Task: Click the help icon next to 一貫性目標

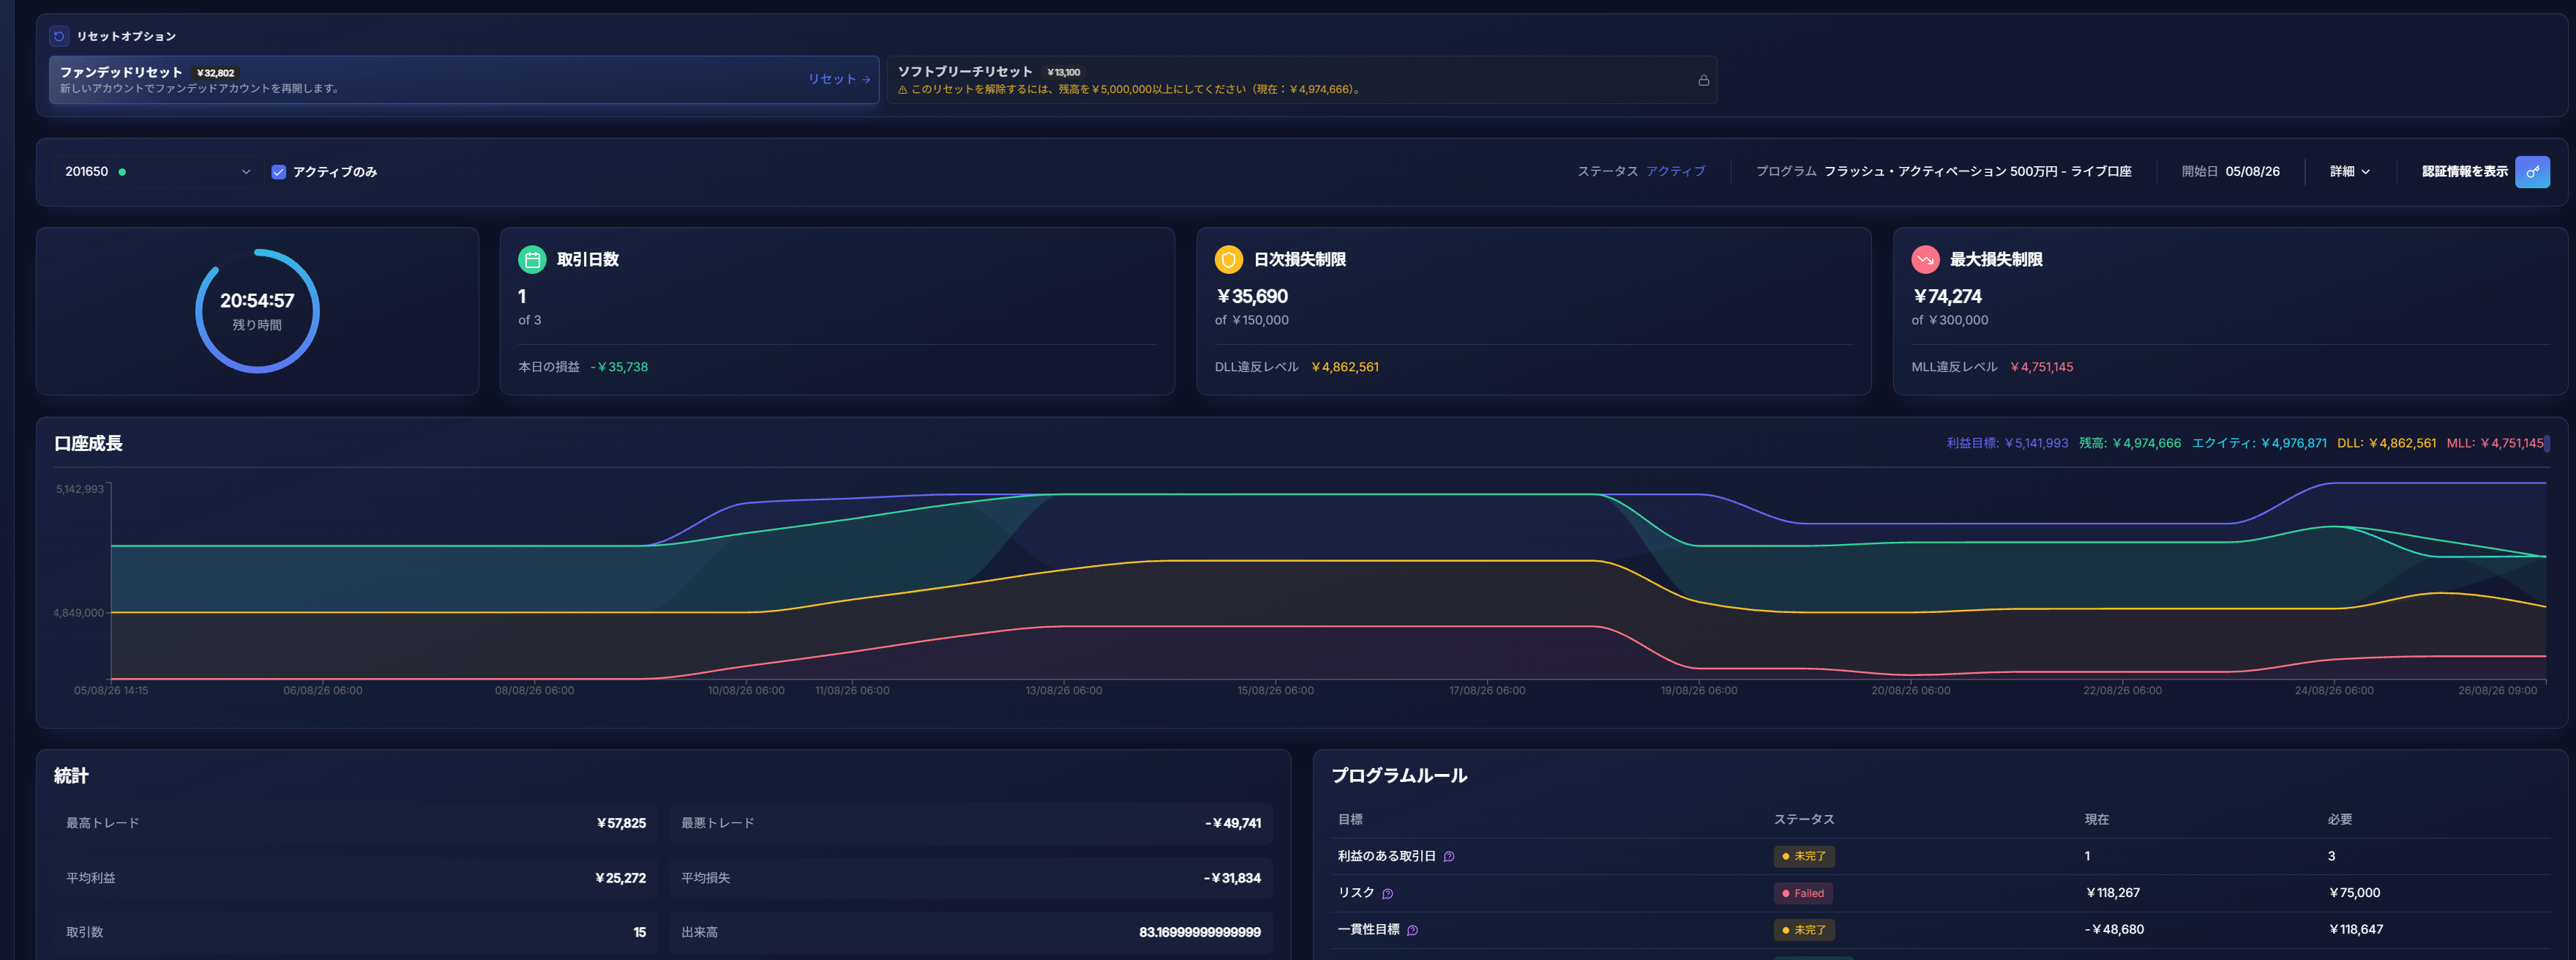Action: [x=1412, y=930]
